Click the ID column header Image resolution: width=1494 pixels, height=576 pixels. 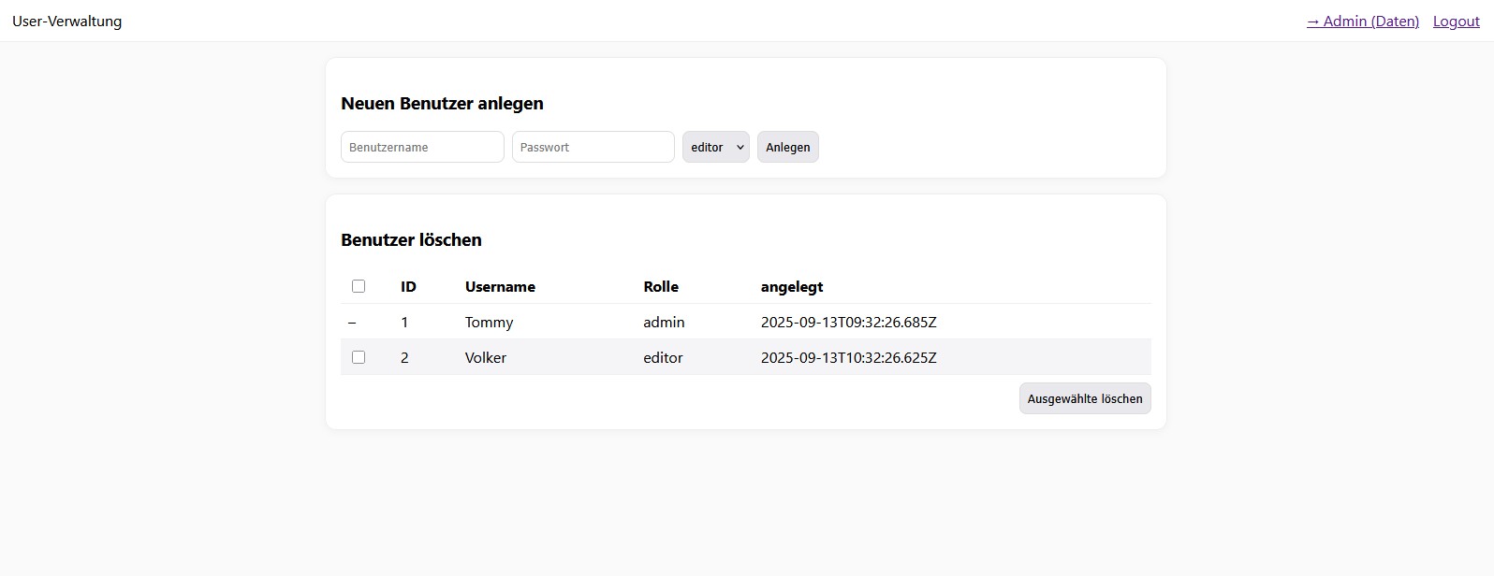tap(408, 287)
